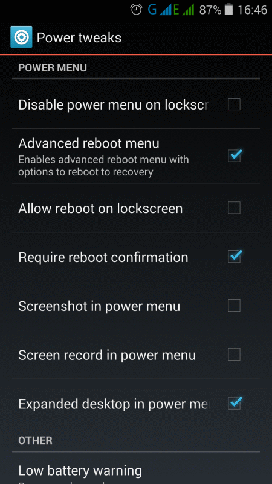Enable Disable power menu on lockscreen checkbox
The width and height of the screenshot is (272, 484).
coord(234,104)
